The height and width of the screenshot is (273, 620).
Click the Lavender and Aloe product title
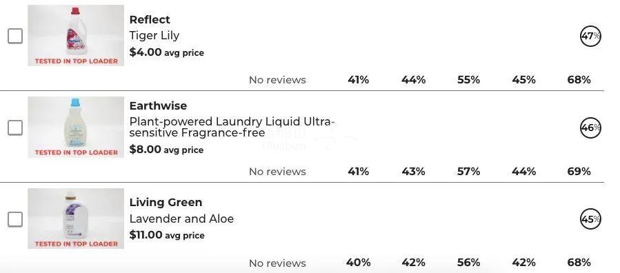click(x=181, y=219)
